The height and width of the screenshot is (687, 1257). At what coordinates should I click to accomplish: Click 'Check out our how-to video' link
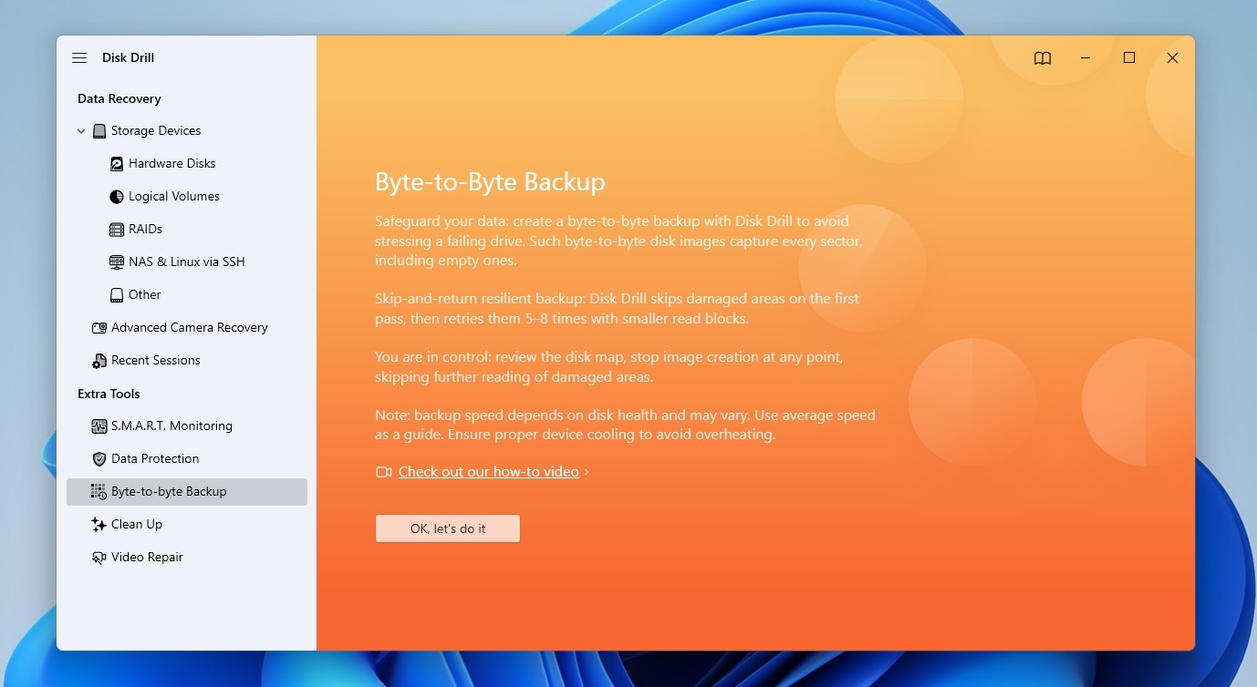489,472
